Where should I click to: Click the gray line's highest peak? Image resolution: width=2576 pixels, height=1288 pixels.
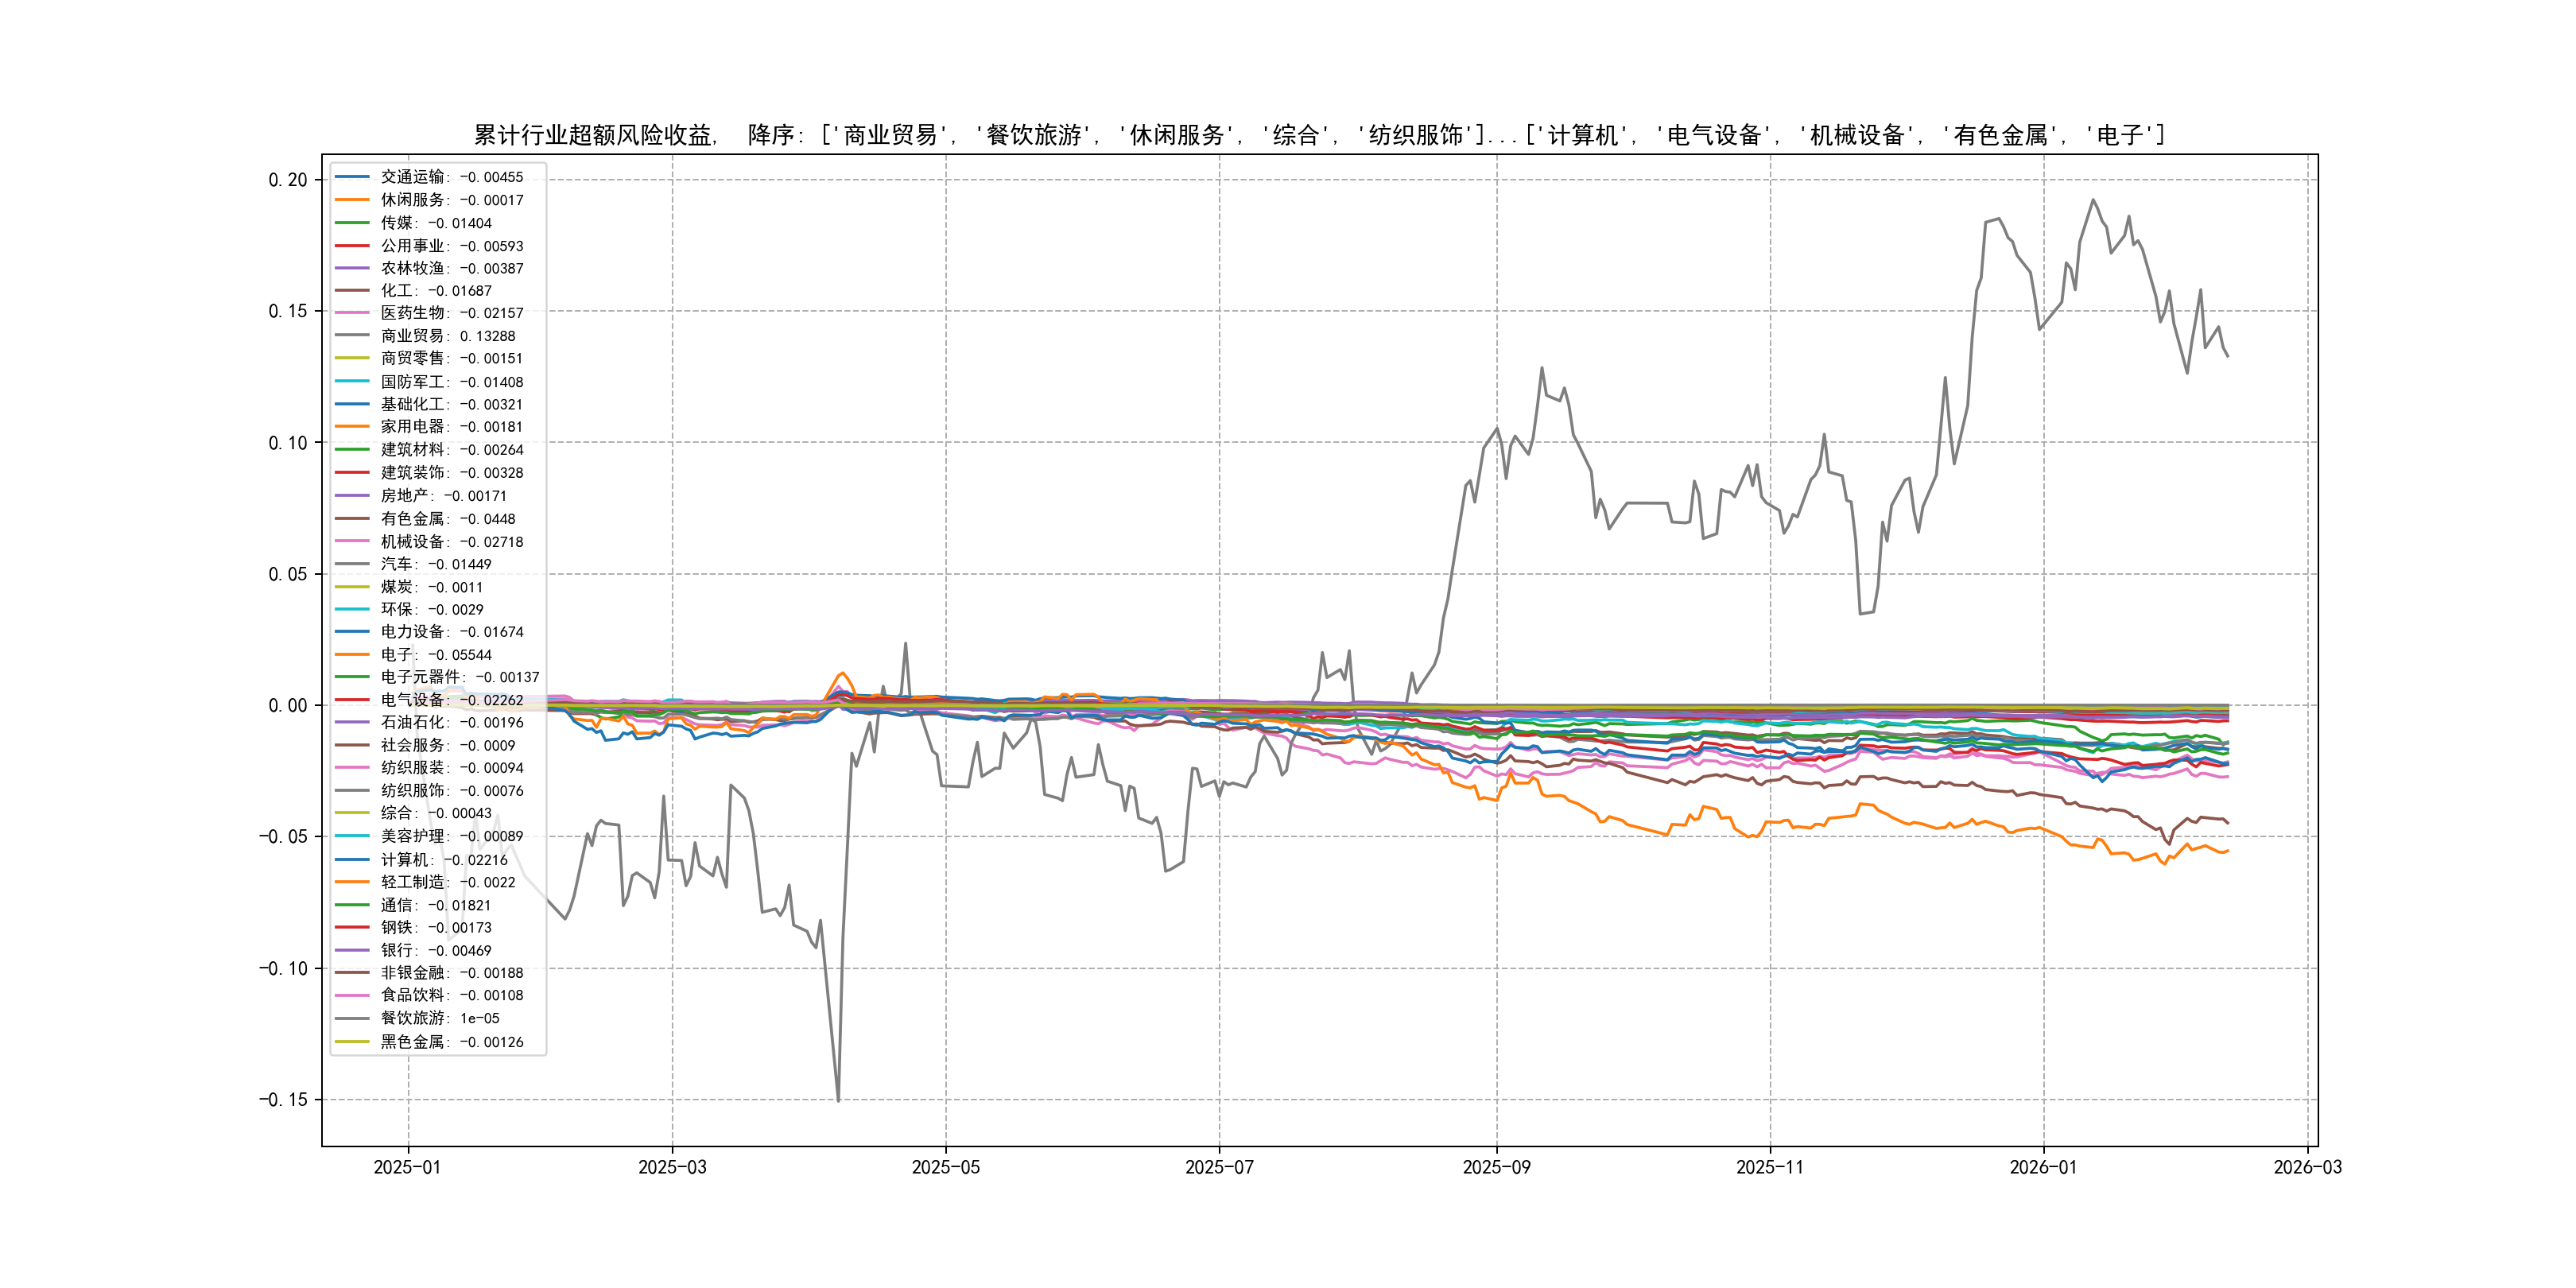pos(2093,200)
